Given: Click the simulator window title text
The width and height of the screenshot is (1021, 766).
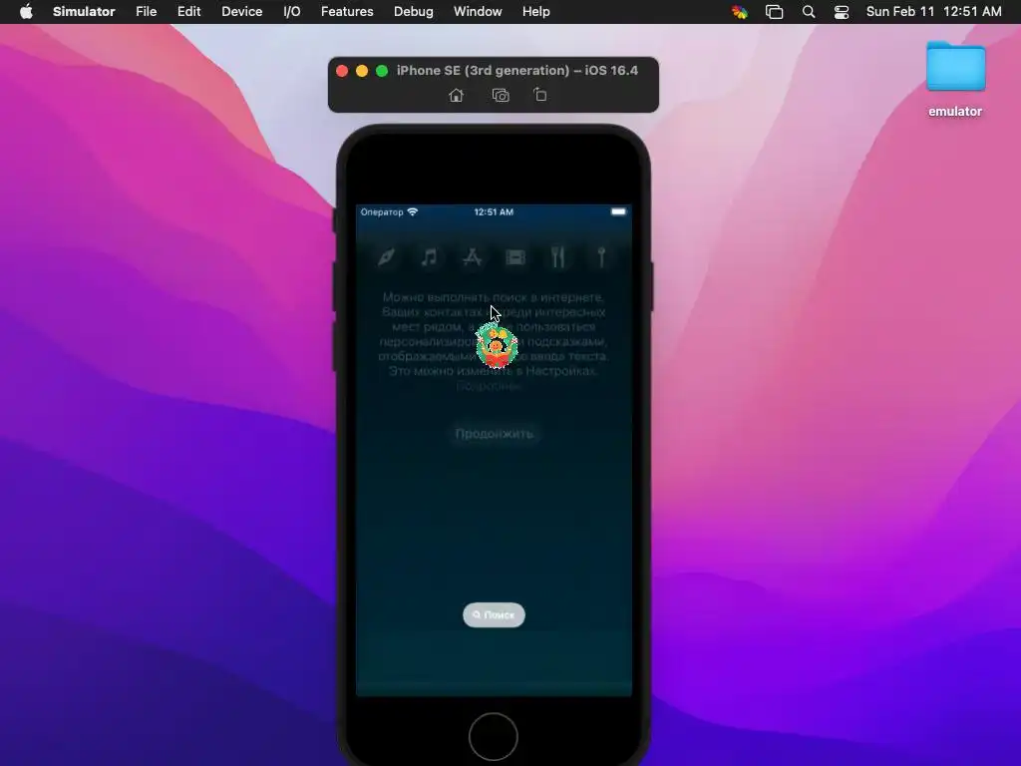Looking at the screenshot, I should (517, 71).
